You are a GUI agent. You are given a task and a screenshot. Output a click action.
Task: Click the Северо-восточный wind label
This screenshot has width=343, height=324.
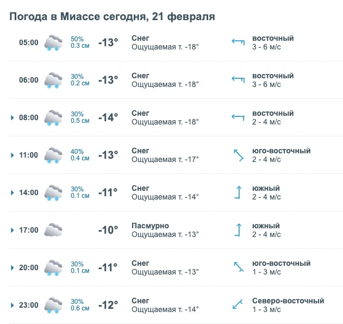pyautogui.click(x=288, y=301)
